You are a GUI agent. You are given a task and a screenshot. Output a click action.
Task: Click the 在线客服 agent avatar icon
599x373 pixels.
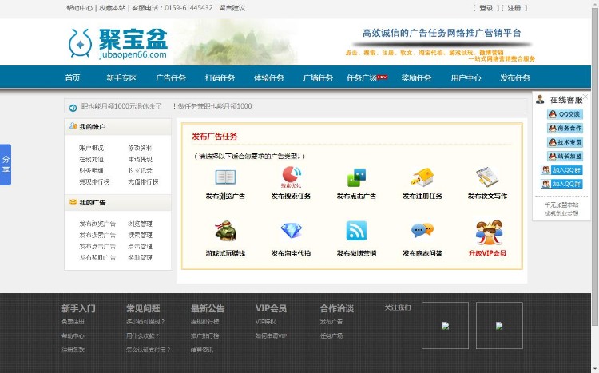[540, 99]
